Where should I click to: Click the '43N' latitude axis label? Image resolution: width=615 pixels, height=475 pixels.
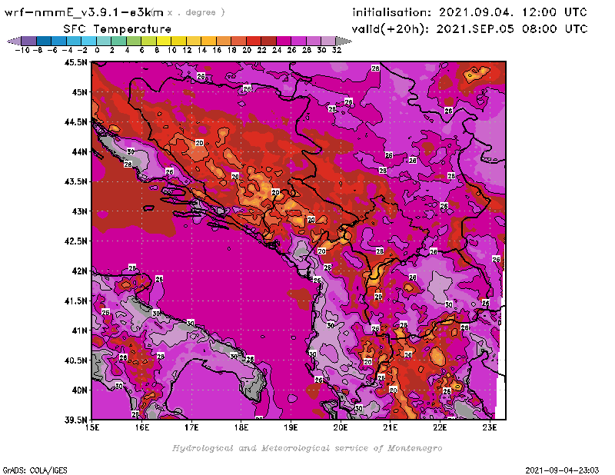(x=79, y=211)
